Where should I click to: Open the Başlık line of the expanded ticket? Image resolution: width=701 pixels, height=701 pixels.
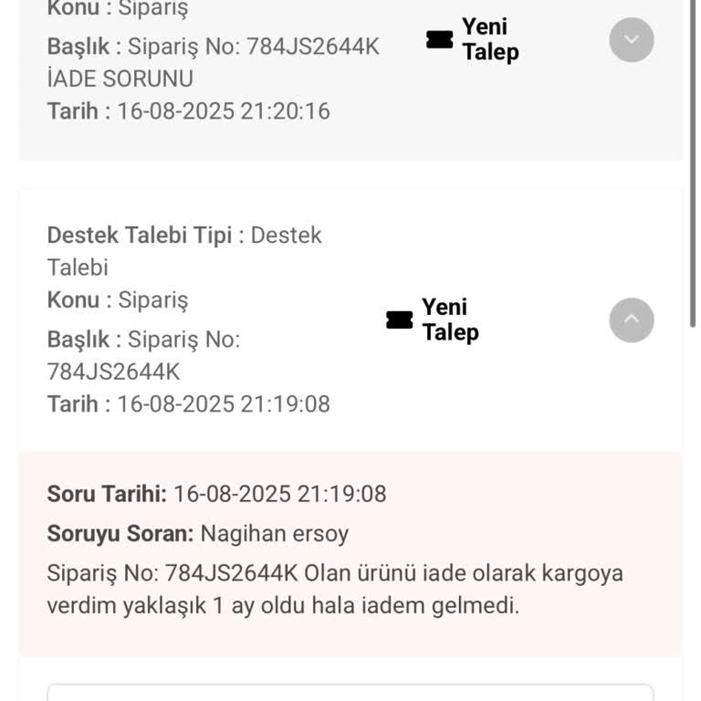[143, 340]
